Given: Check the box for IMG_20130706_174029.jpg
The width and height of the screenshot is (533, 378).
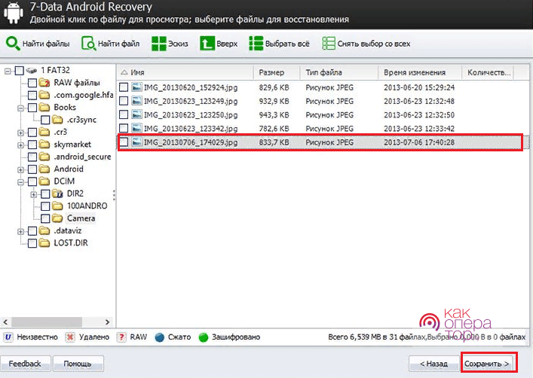Looking at the screenshot, I should click(124, 142).
